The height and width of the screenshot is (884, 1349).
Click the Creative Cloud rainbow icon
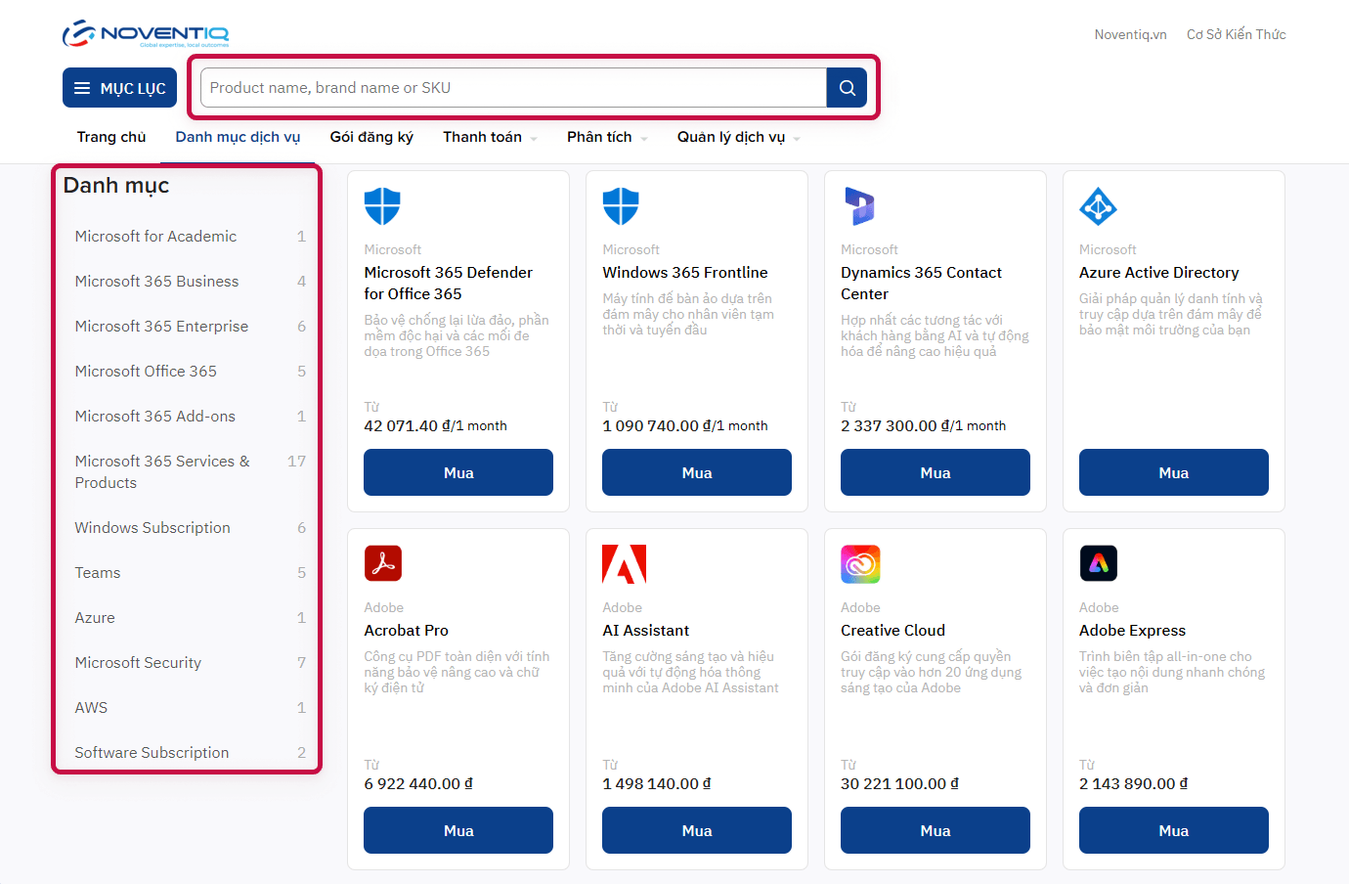[860, 563]
